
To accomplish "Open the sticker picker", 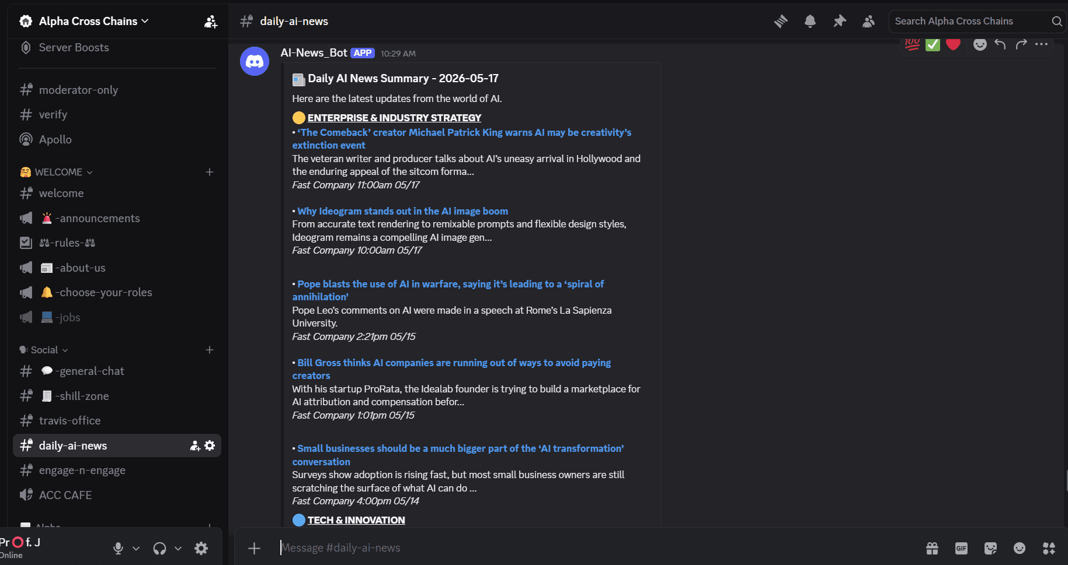I will click(x=990, y=548).
